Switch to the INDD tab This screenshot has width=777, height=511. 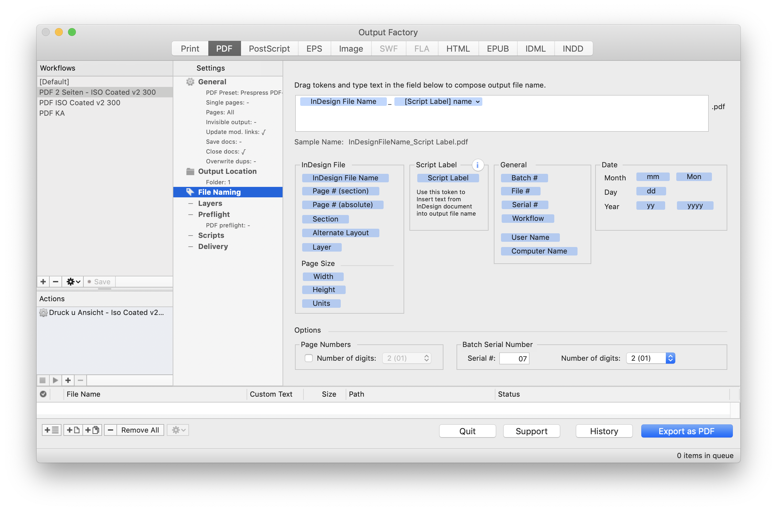coord(573,49)
